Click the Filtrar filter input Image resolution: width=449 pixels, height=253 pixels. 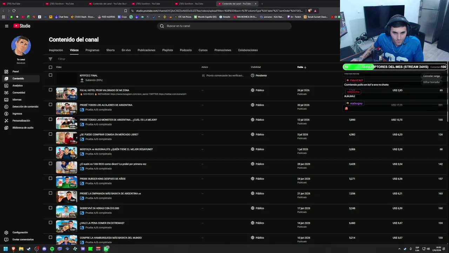click(x=62, y=59)
